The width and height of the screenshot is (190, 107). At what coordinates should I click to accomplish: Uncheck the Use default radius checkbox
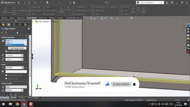coord(6,51)
